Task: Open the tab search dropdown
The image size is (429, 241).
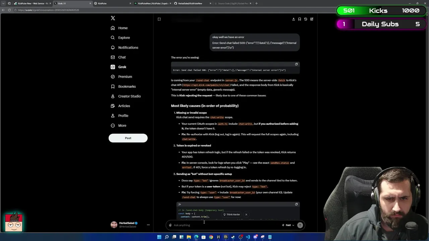Action: pos(4,3)
